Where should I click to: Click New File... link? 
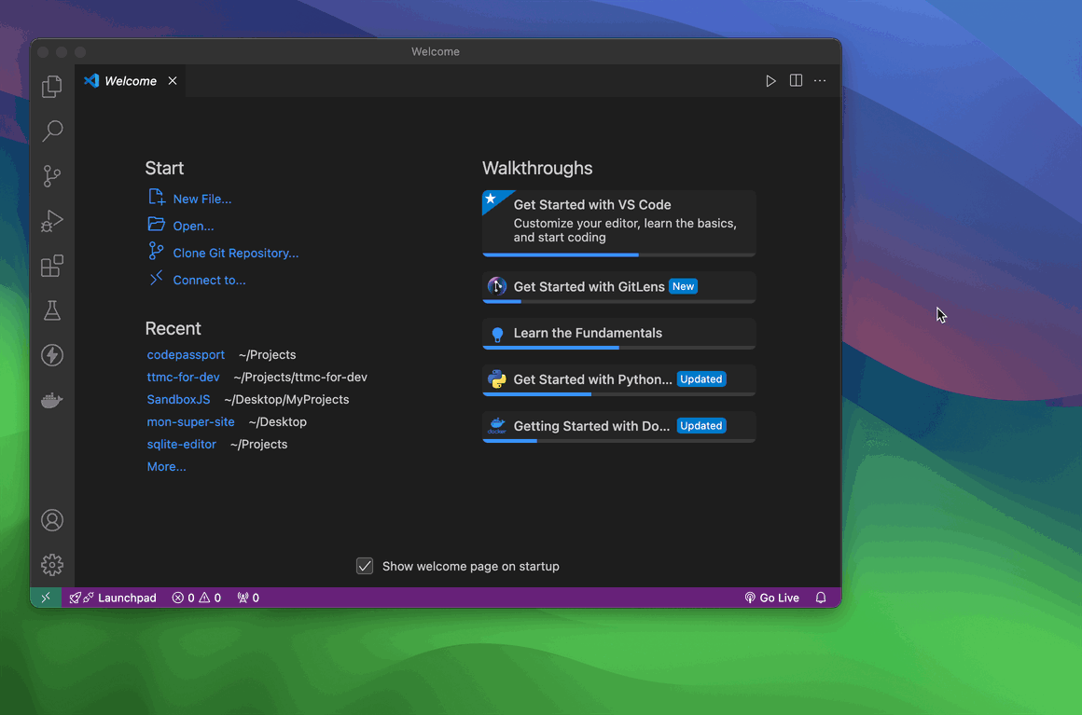click(202, 199)
